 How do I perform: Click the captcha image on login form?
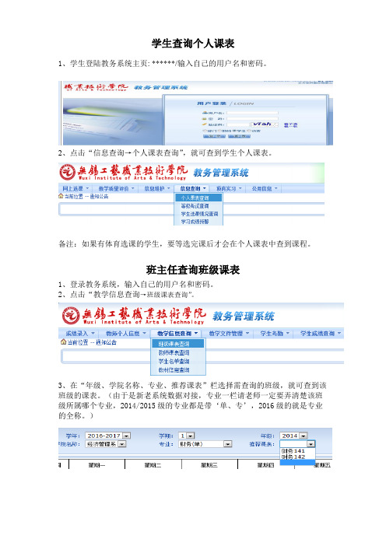click(x=263, y=124)
